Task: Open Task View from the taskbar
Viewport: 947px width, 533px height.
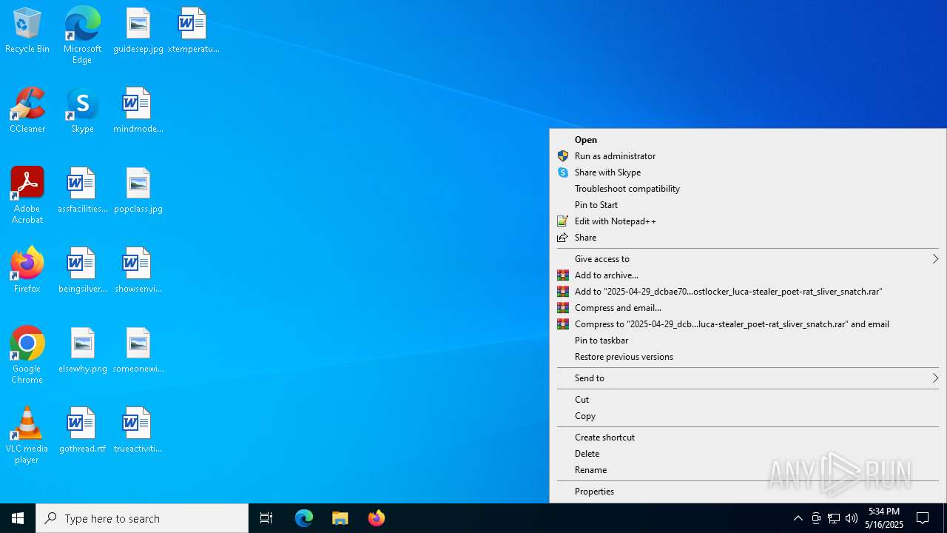Action: (266, 518)
